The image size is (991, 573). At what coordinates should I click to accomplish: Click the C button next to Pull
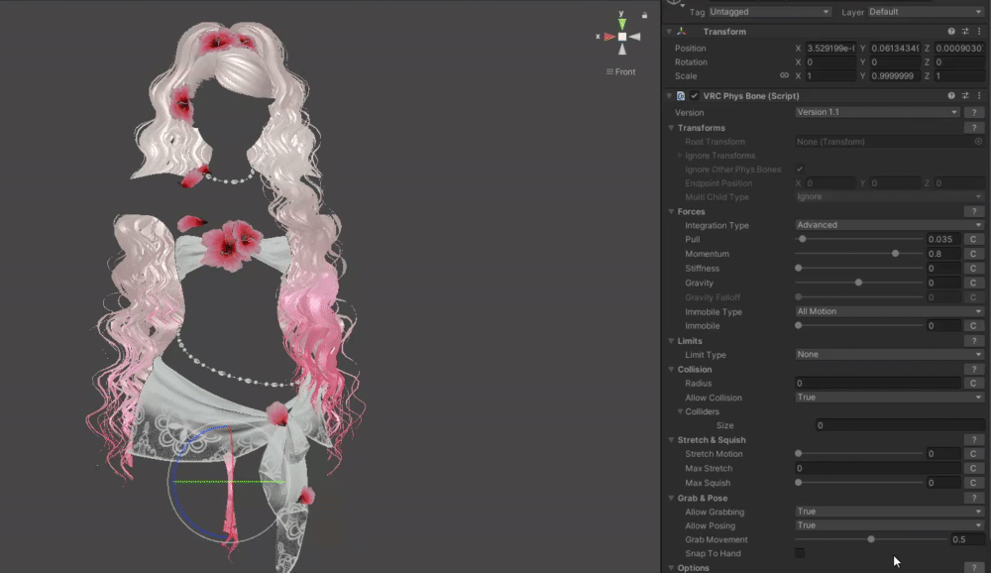tap(973, 240)
